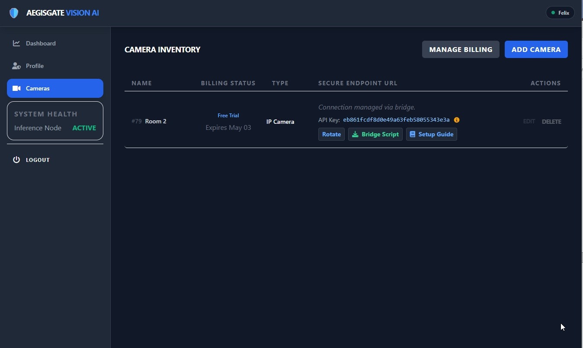Click the 'API Key:' label
The image size is (583, 348).
(x=329, y=120)
